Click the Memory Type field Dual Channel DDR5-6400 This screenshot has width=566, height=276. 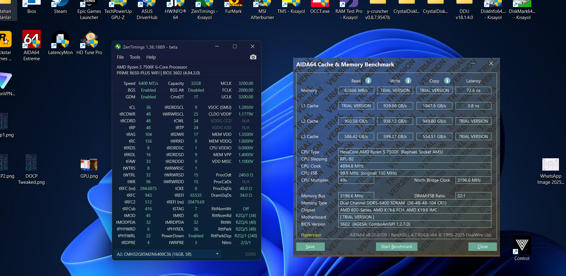coord(415,203)
